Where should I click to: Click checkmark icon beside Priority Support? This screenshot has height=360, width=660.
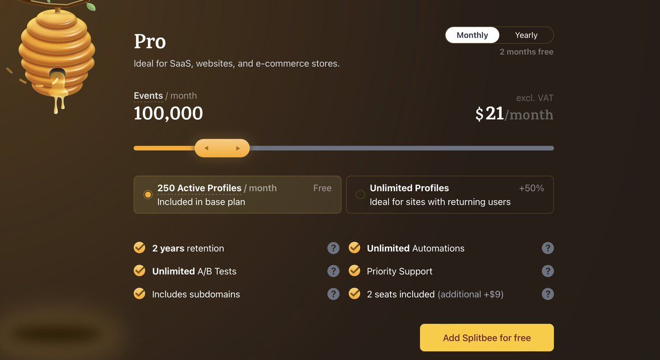tap(354, 271)
